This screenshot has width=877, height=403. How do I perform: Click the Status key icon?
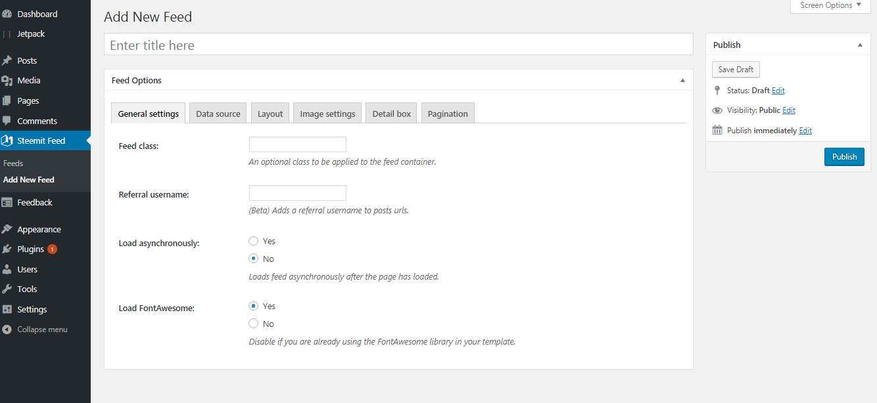click(717, 91)
